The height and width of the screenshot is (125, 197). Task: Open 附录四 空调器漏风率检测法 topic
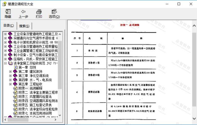38,101
